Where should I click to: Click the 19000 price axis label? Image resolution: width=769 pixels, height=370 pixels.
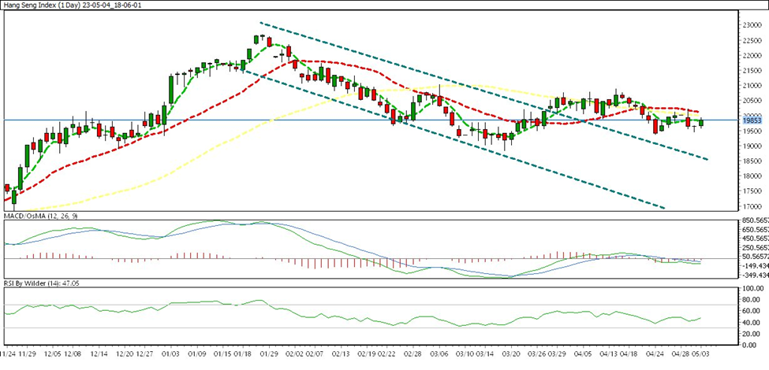752,146
